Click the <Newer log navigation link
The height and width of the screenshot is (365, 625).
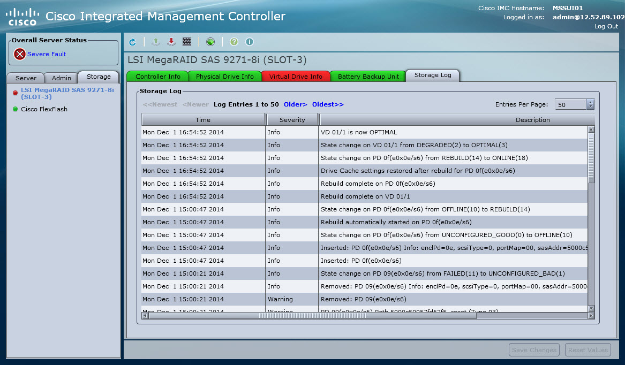point(195,104)
